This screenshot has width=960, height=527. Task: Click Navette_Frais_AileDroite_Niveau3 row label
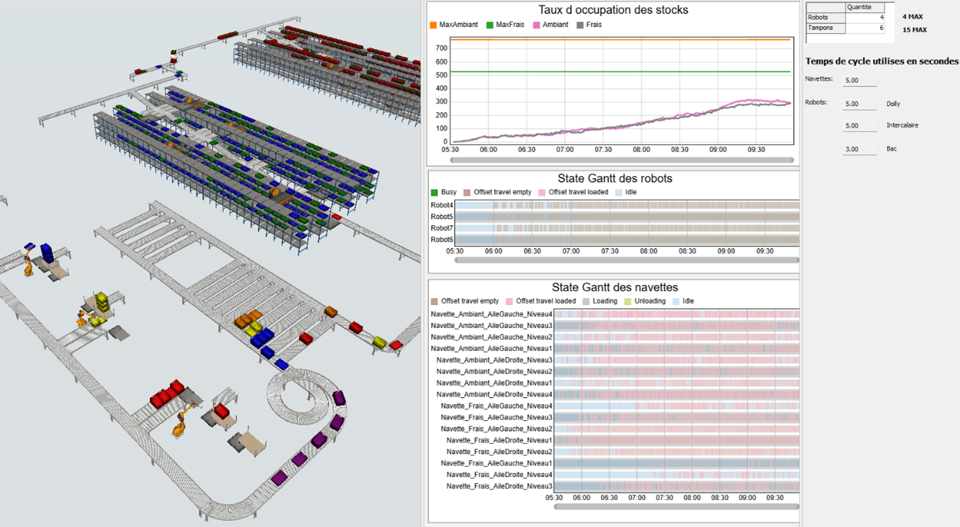[x=499, y=486]
